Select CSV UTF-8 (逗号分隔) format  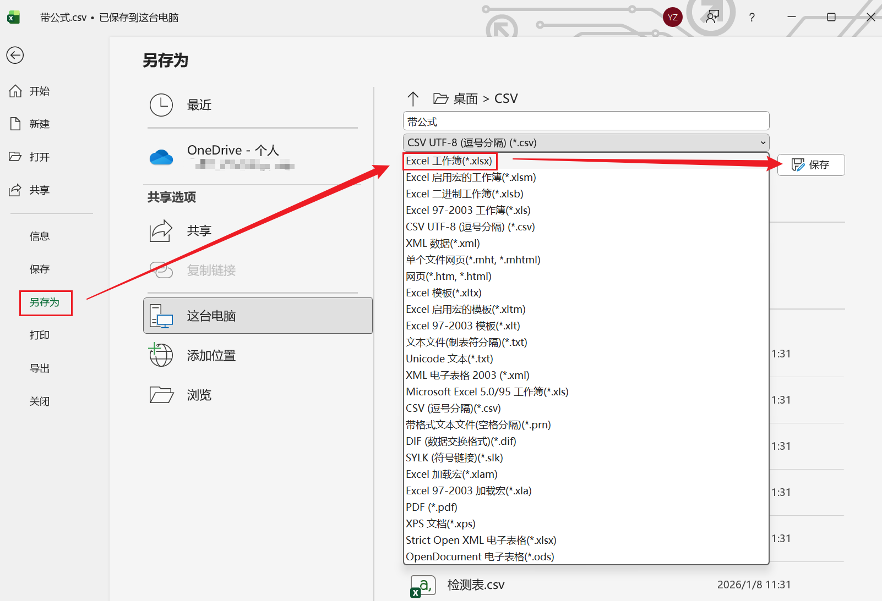[x=470, y=227]
